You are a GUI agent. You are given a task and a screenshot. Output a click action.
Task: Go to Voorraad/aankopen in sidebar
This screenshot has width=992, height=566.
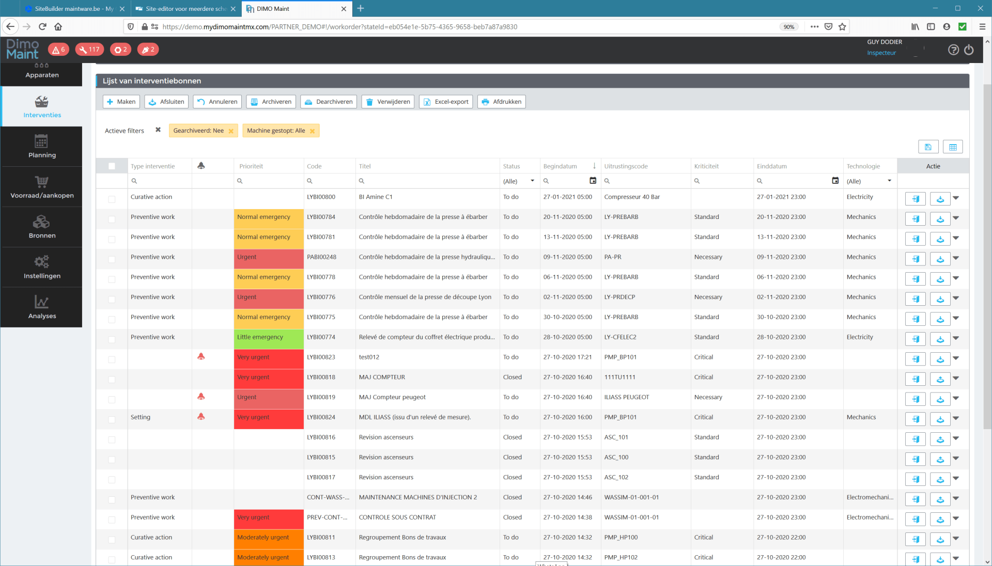point(42,187)
